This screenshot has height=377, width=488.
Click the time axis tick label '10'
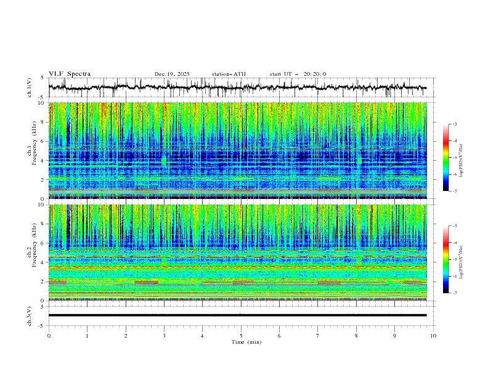coord(433,336)
